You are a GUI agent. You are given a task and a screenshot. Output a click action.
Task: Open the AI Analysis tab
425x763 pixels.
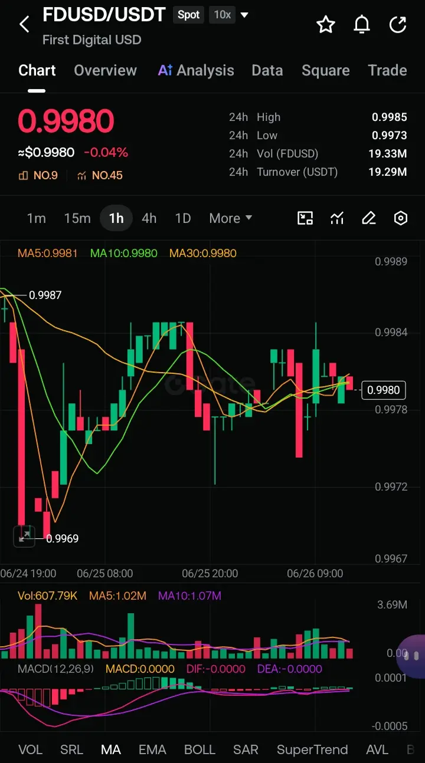(x=196, y=70)
